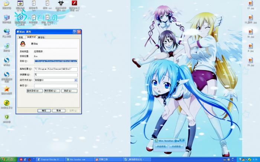
Task: Click the 更改图标 button
Action: coord(52,91)
